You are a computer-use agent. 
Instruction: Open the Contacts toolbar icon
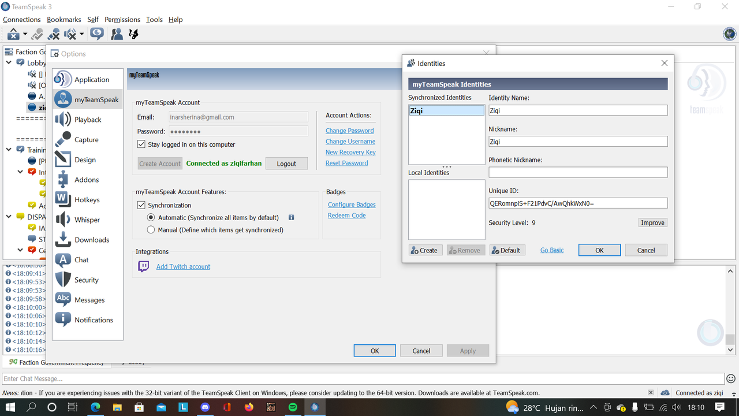tap(117, 34)
